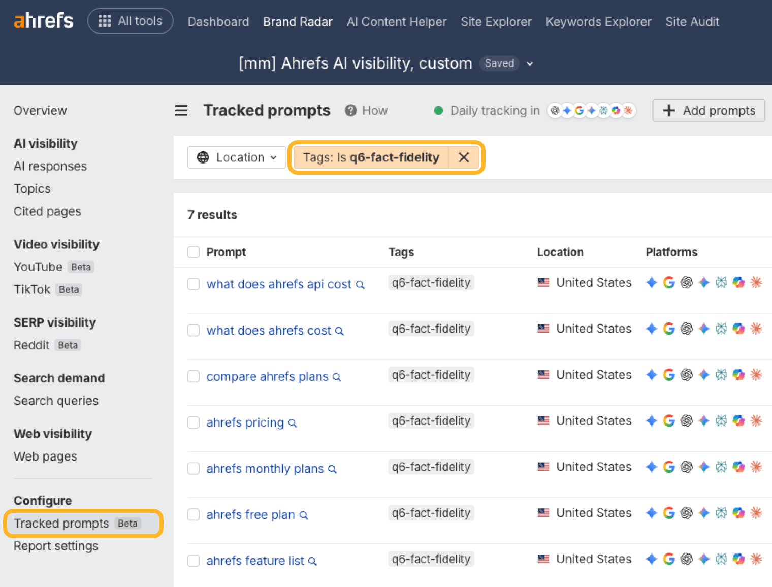The image size is (772, 587).
Task: Switch to Site Audit in top navigation
Action: [692, 22]
